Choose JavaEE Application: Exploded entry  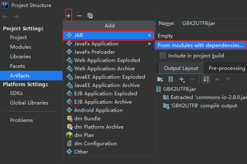click(109, 77)
